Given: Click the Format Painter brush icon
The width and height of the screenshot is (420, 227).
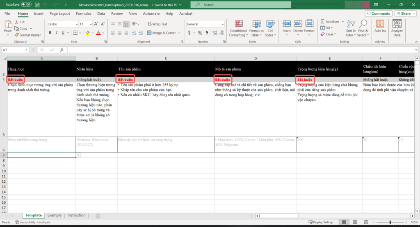Looking at the screenshot, I should (x=17, y=35).
